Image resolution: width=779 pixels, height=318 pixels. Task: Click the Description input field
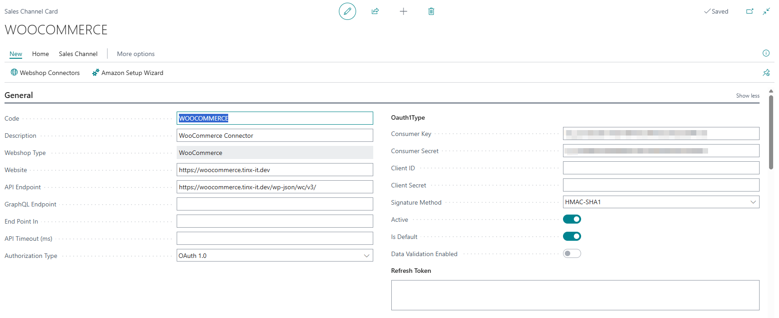point(275,136)
